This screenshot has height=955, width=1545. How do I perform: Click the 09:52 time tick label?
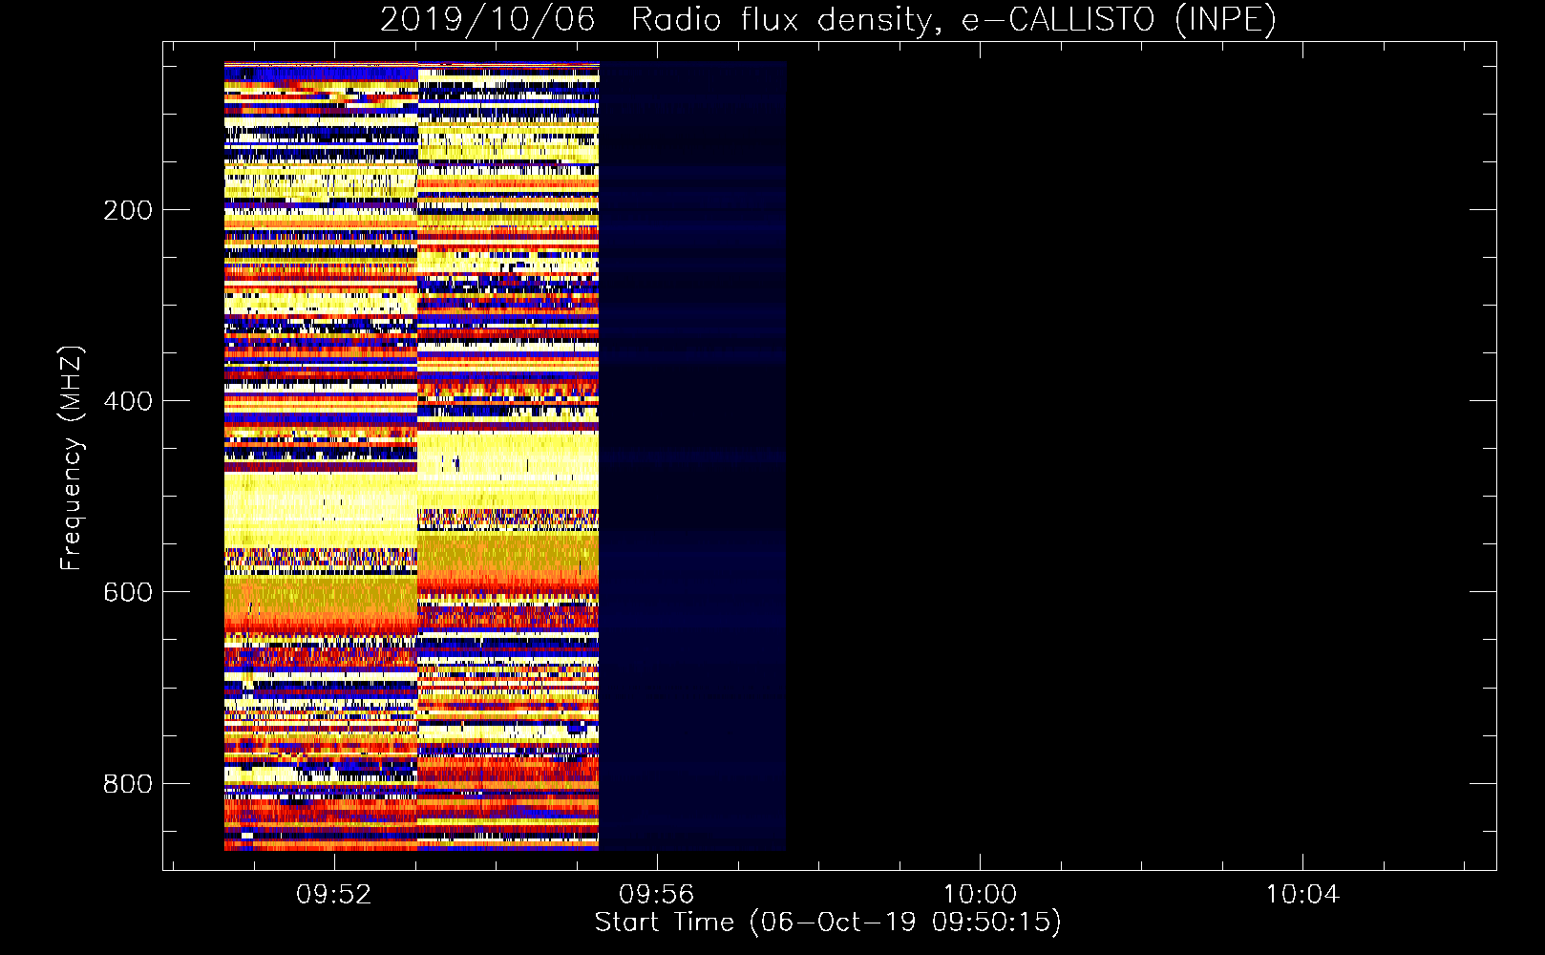pyautogui.click(x=333, y=895)
